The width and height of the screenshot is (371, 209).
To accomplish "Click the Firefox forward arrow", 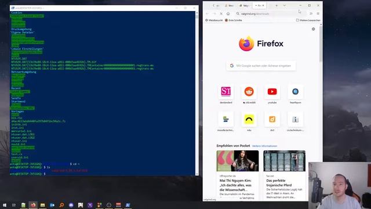I will click(214, 14).
